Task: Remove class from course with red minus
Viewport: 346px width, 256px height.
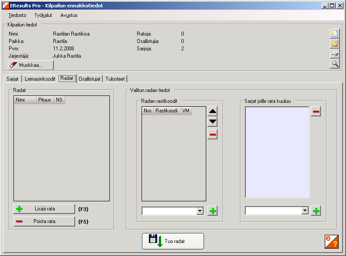Action: tap(316, 112)
